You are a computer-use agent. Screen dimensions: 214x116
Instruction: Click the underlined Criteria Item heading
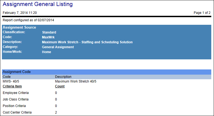click(x=12, y=86)
